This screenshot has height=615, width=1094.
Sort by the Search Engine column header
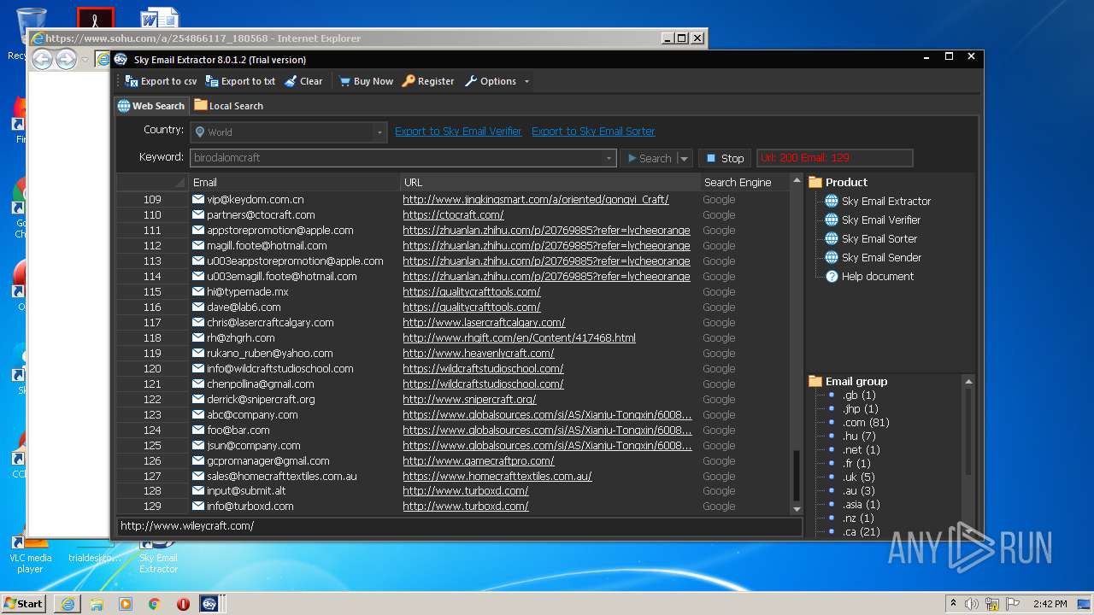(x=744, y=182)
